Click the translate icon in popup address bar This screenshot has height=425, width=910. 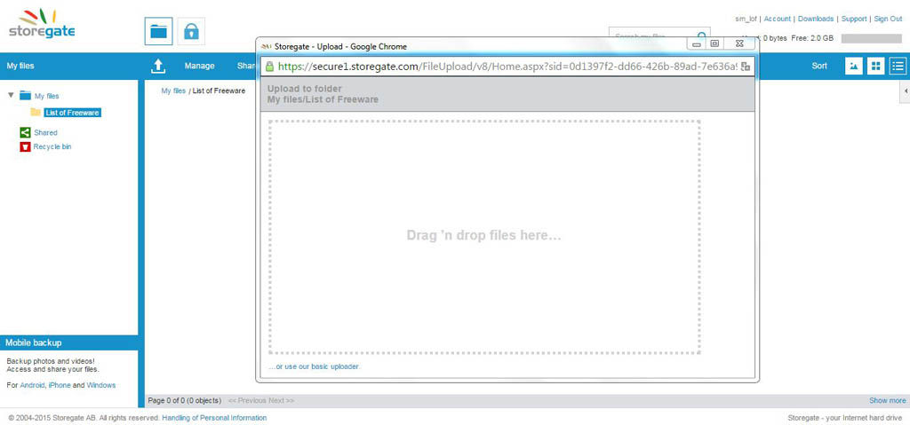(746, 67)
